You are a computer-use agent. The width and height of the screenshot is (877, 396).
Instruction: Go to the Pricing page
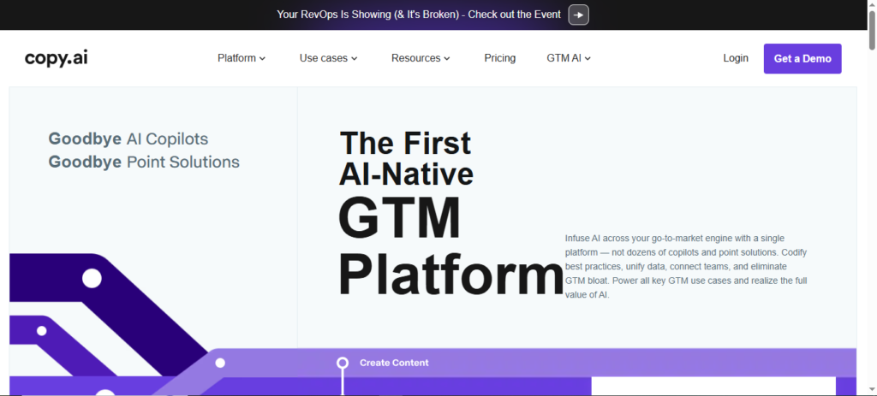point(499,58)
